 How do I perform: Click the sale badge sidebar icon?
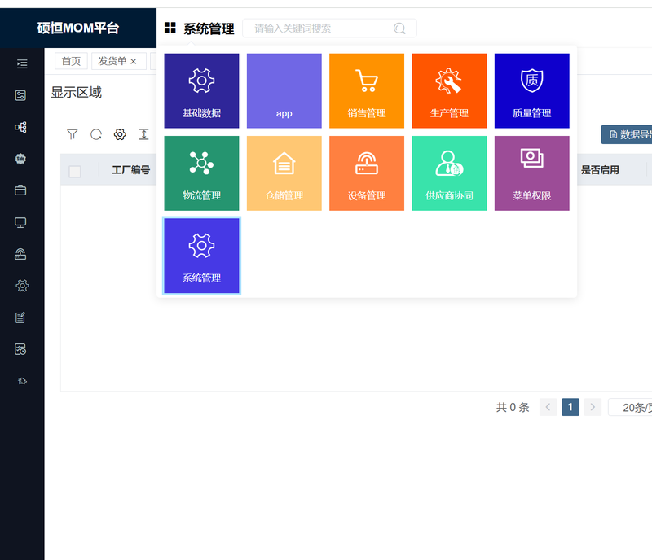click(x=20, y=159)
